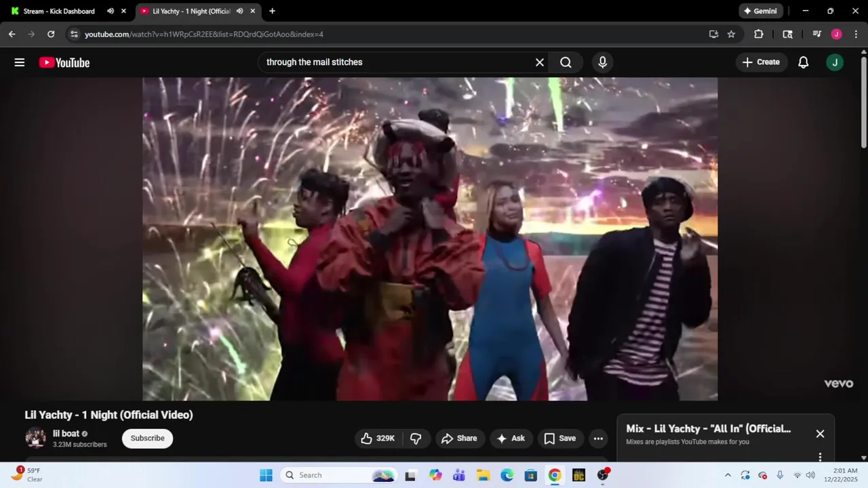Image resolution: width=868 pixels, height=488 pixels.
Task: Close the Mix playlist panel
Action: tap(820, 434)
